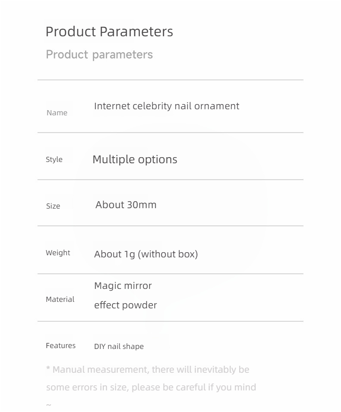341x412 pixels.
Task: Click the divider line above the Features row
Action: tap(170, 321)
